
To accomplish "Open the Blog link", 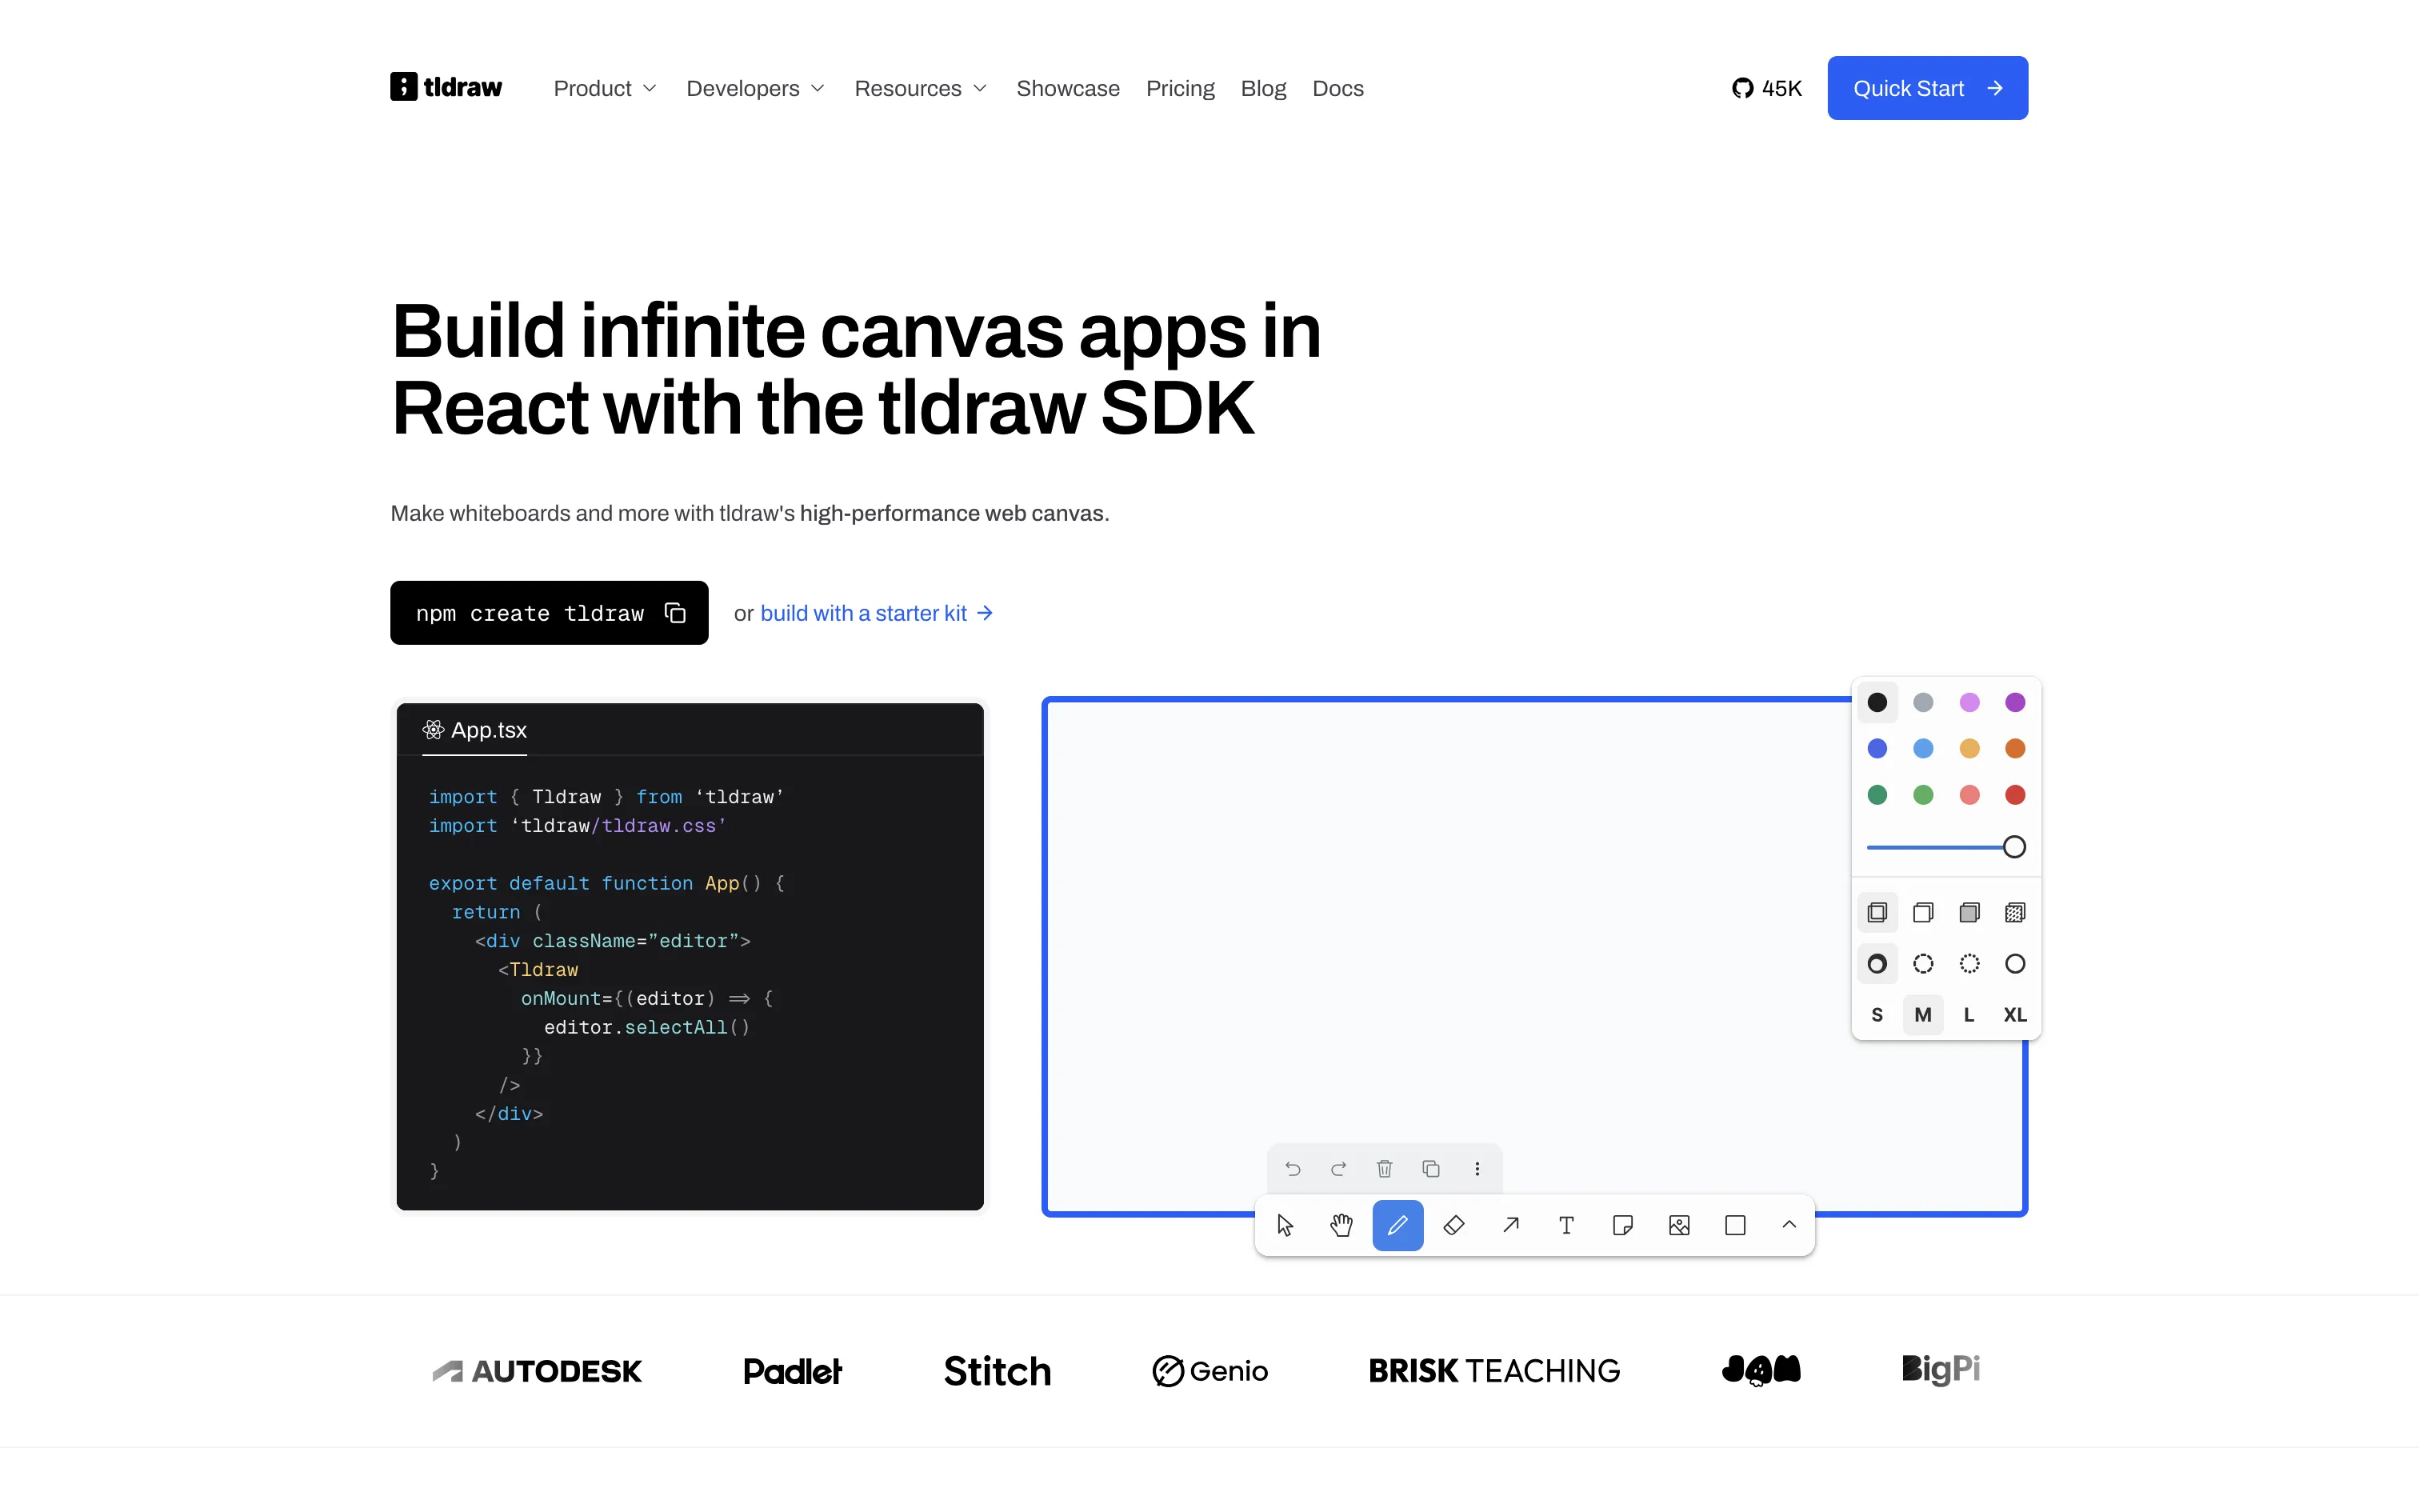I will [1263, 88].
